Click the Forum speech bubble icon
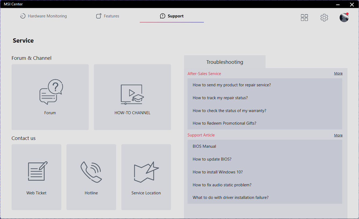Image resolution: width=359 pixels, height=219 pixels. (51, 92)
